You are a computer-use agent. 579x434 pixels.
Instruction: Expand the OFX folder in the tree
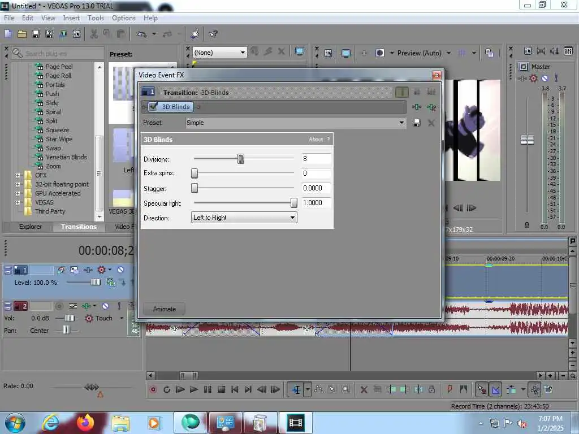(18, 175)
